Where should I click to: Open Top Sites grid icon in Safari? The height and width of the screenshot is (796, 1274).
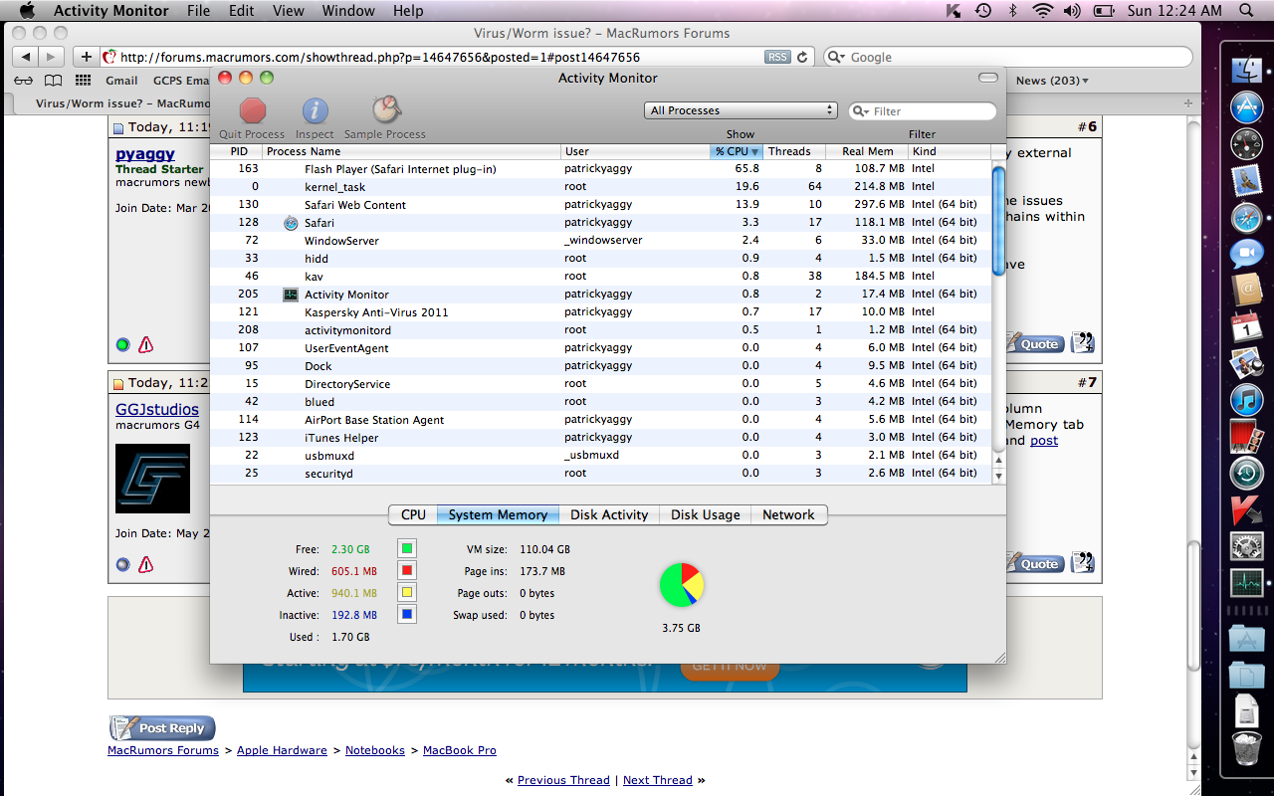click(x=84, y=81)
